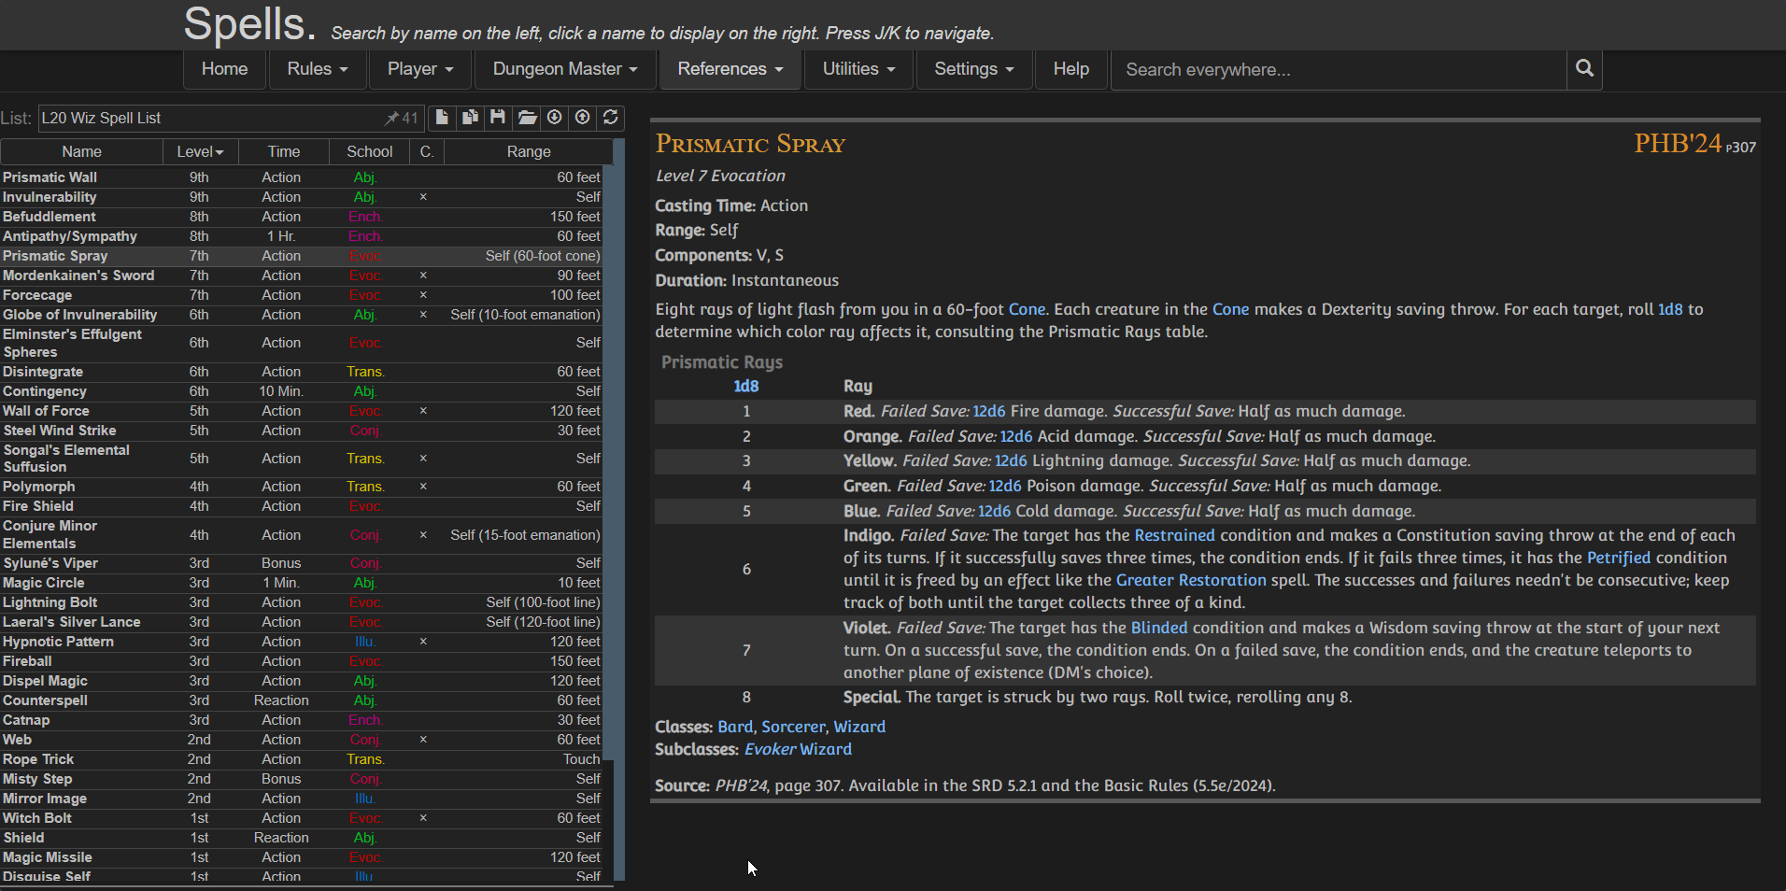The width and height of the screenshot is (1786, 891).
Task: Open the Petrified condition link
Action: [1619, 558]
